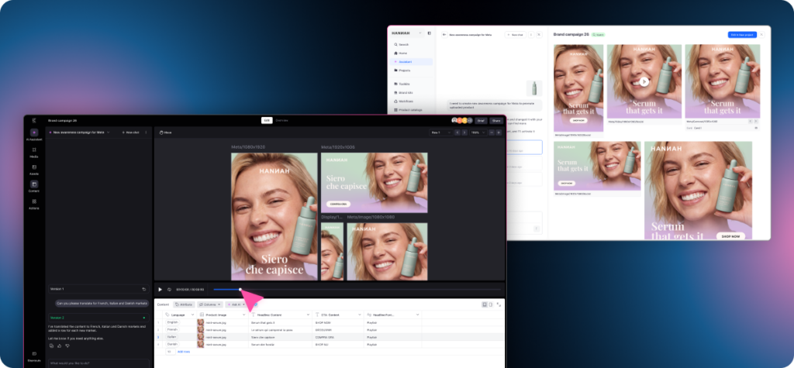Collapse the sidebar in the HANNAH window
Image resolution: width=794 pixels, height=368 pixels.
pyautogui.click(x=430, y=33)
